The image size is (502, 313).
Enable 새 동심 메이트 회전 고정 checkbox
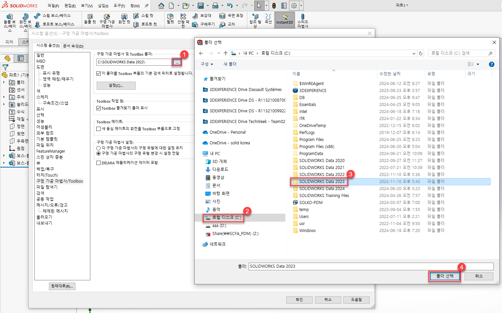pos(99,129)
